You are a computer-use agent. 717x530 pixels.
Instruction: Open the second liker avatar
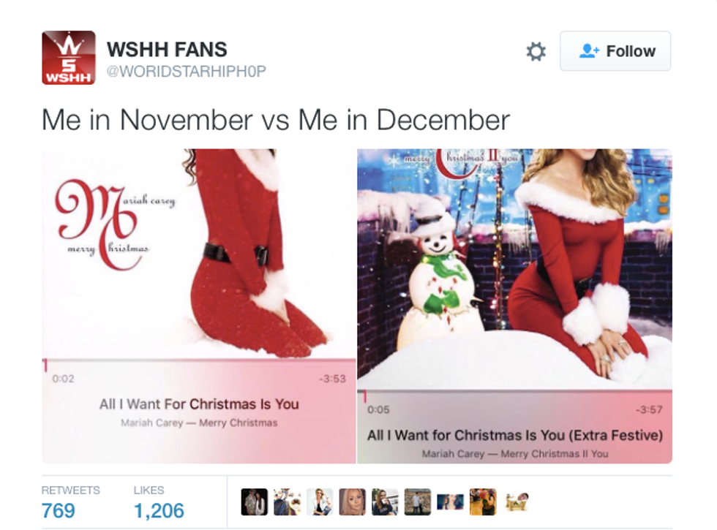point(287,501)
